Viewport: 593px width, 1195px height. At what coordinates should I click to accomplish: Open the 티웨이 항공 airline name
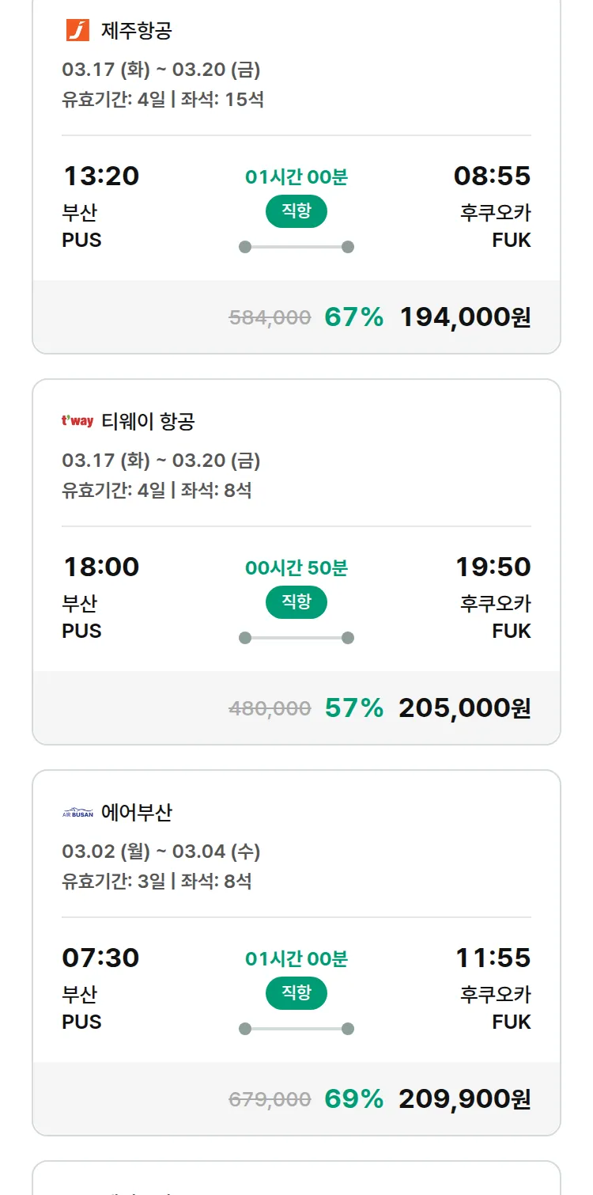[x=148, y=422]
